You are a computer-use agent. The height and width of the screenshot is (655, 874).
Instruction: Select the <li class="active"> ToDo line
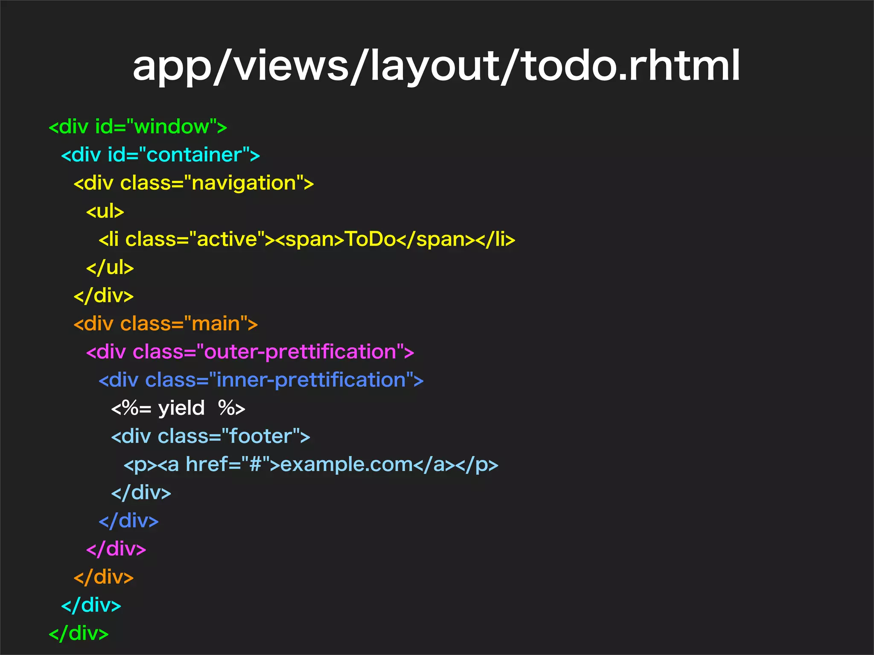pos(307,239)
